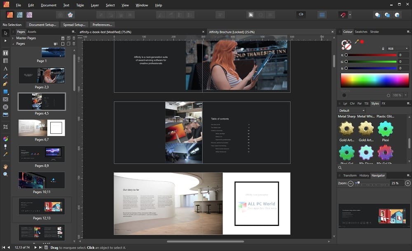412x251 pixels.
Task: Open the Default styles category dropdown
Action: tap(351, 111)
